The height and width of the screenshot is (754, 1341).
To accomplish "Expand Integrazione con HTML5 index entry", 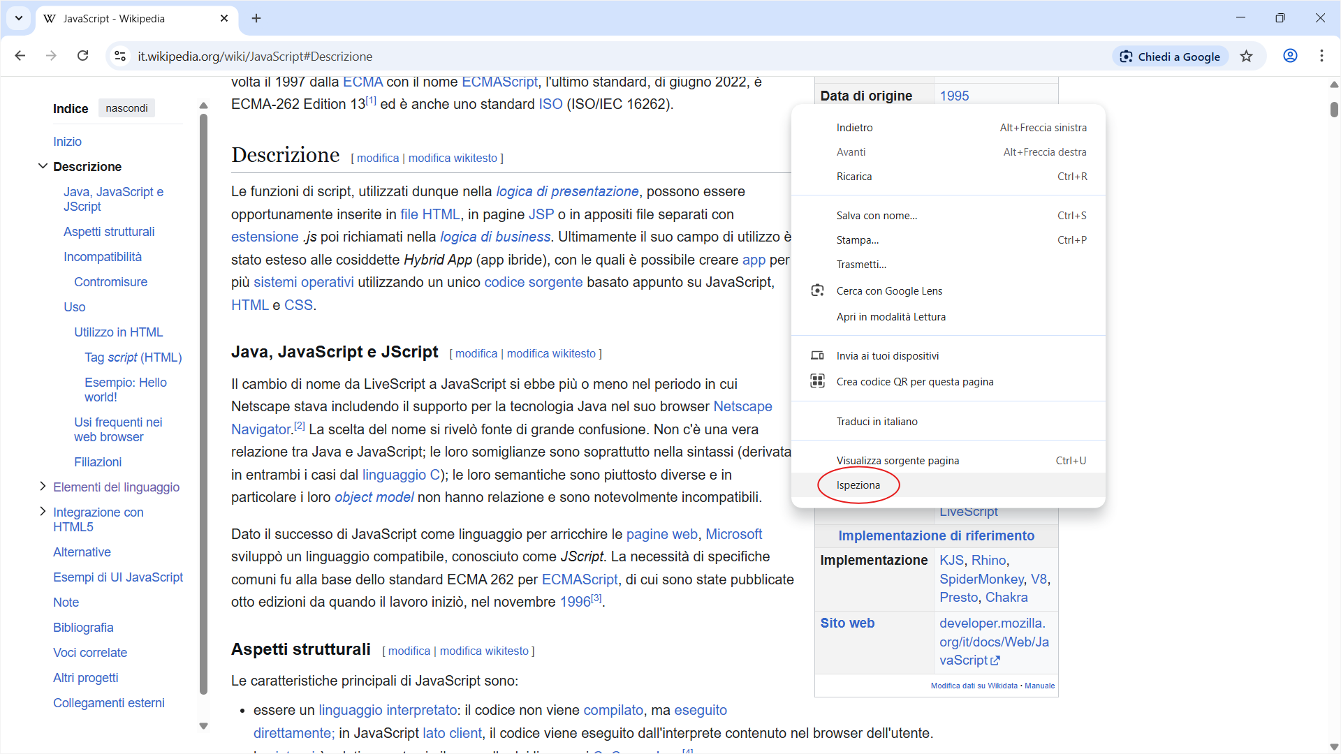I will point(43,512).
